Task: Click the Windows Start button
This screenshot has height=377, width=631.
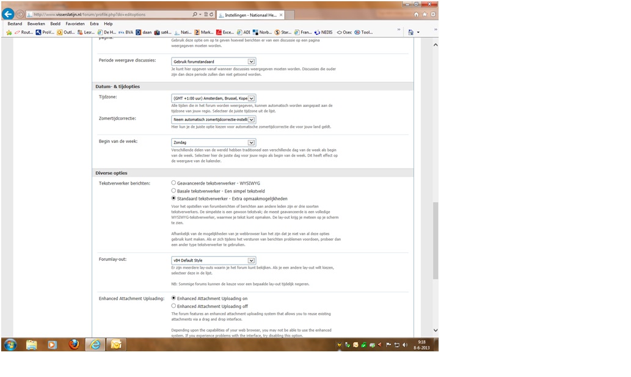Action: point(10,344)
